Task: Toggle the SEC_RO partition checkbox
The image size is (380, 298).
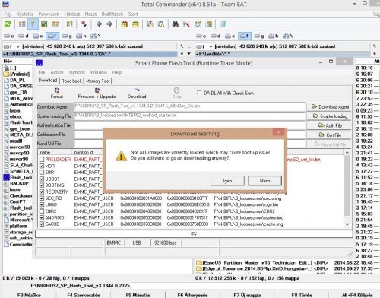Action: (x=42, y=198)
